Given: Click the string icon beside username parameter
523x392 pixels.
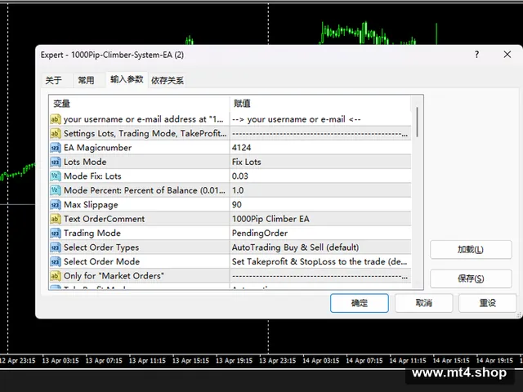Looking at the screenshot, I should [56, 119].
